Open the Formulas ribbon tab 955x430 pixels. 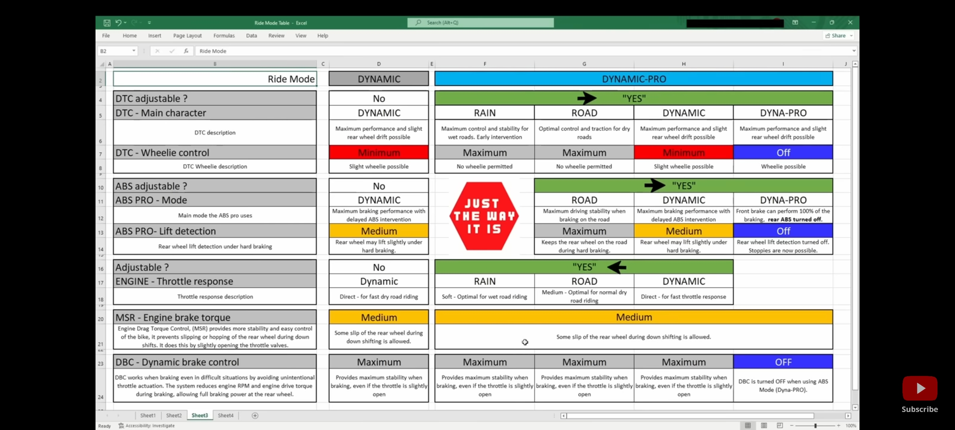(x=224, y=36)
